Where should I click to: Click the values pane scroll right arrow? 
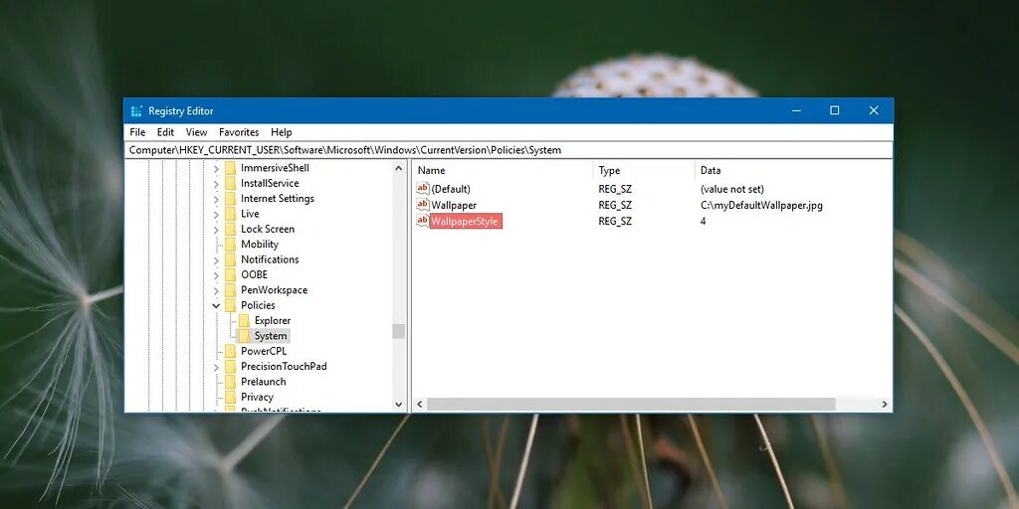[885, 405]
